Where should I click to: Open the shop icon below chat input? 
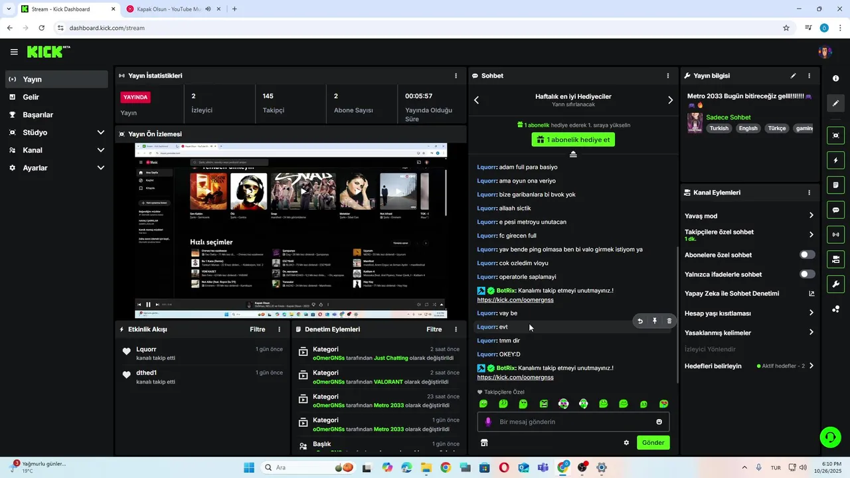[484, 443]
